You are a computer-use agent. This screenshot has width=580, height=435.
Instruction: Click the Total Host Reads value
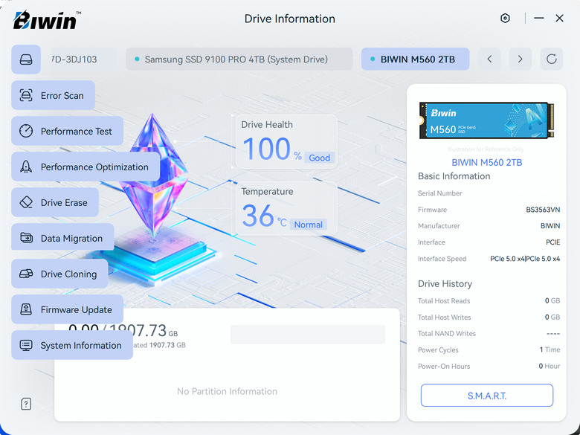tap(552, 300)
